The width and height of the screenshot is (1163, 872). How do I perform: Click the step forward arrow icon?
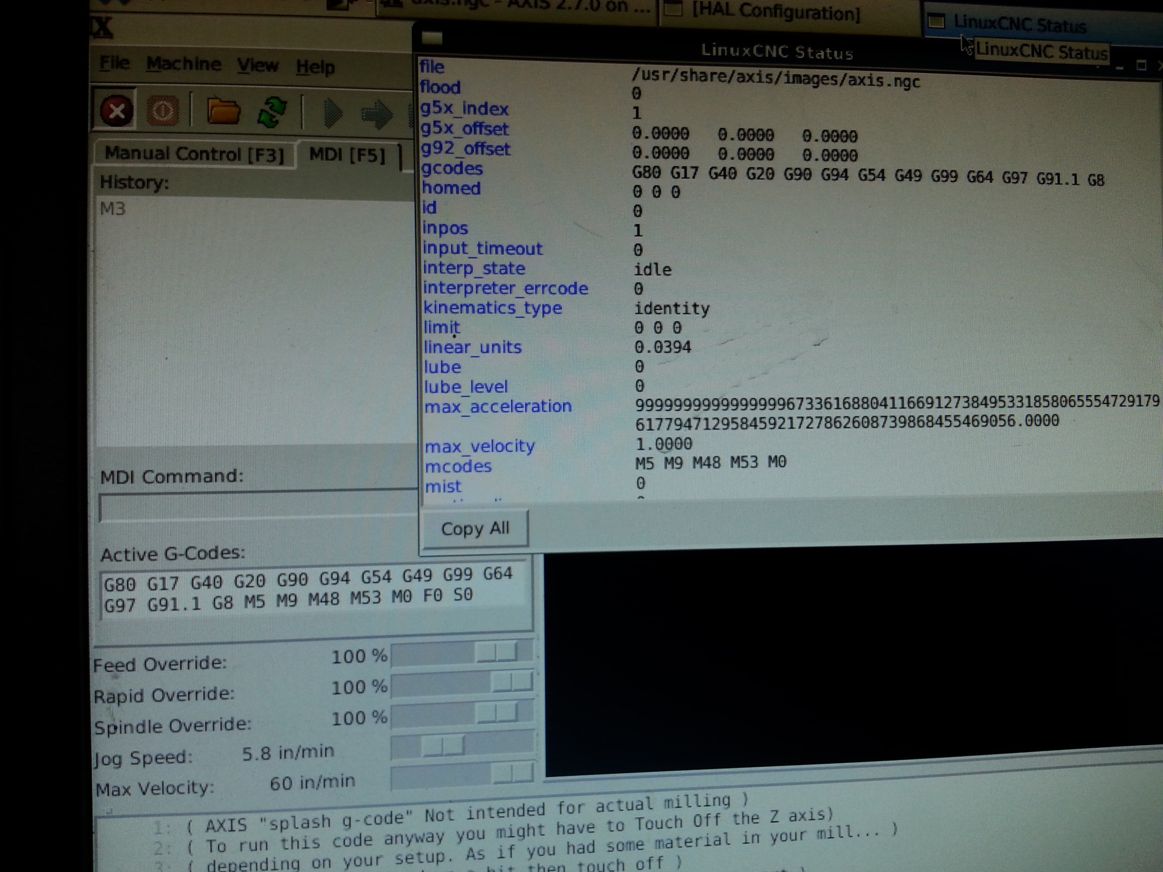click(376, 114)
